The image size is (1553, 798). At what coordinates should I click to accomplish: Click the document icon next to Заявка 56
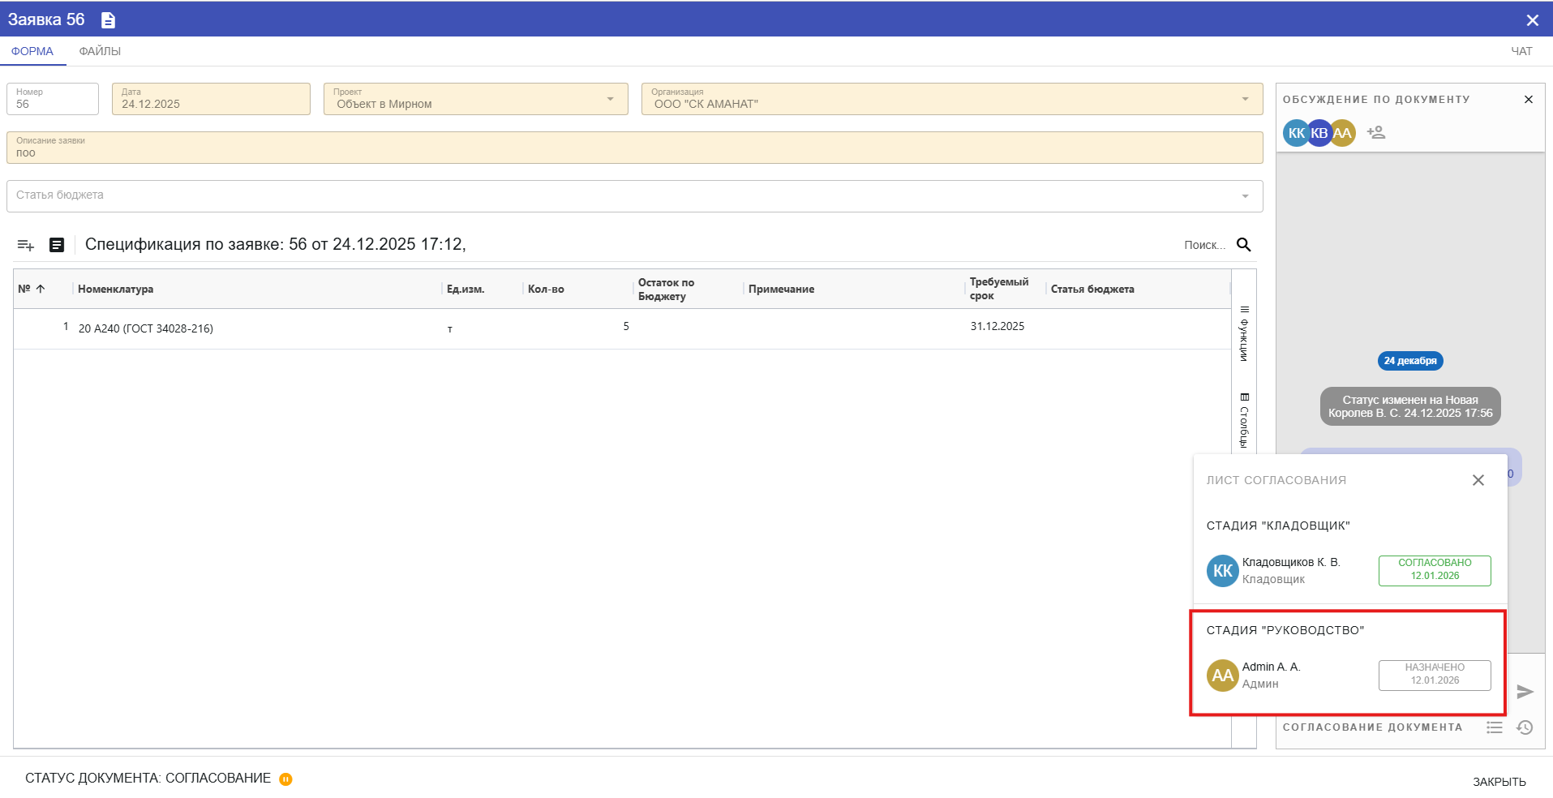[x=108, y=20]
